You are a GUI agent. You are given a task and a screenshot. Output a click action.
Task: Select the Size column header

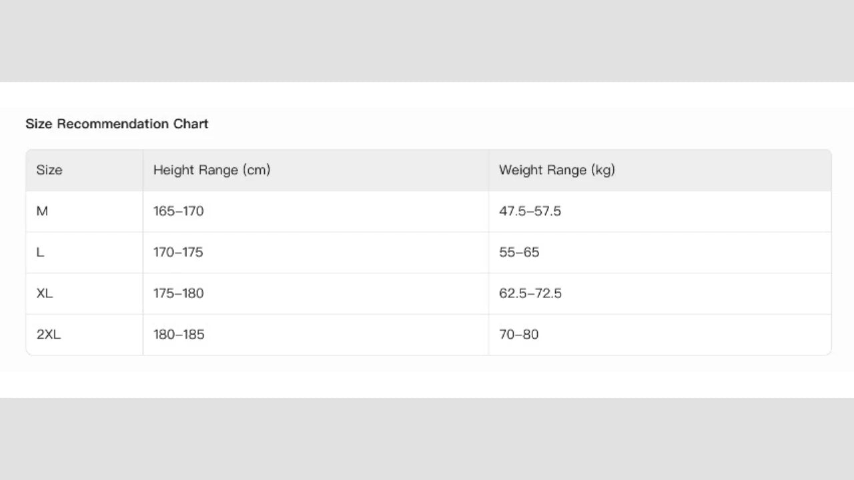[49, 170]
